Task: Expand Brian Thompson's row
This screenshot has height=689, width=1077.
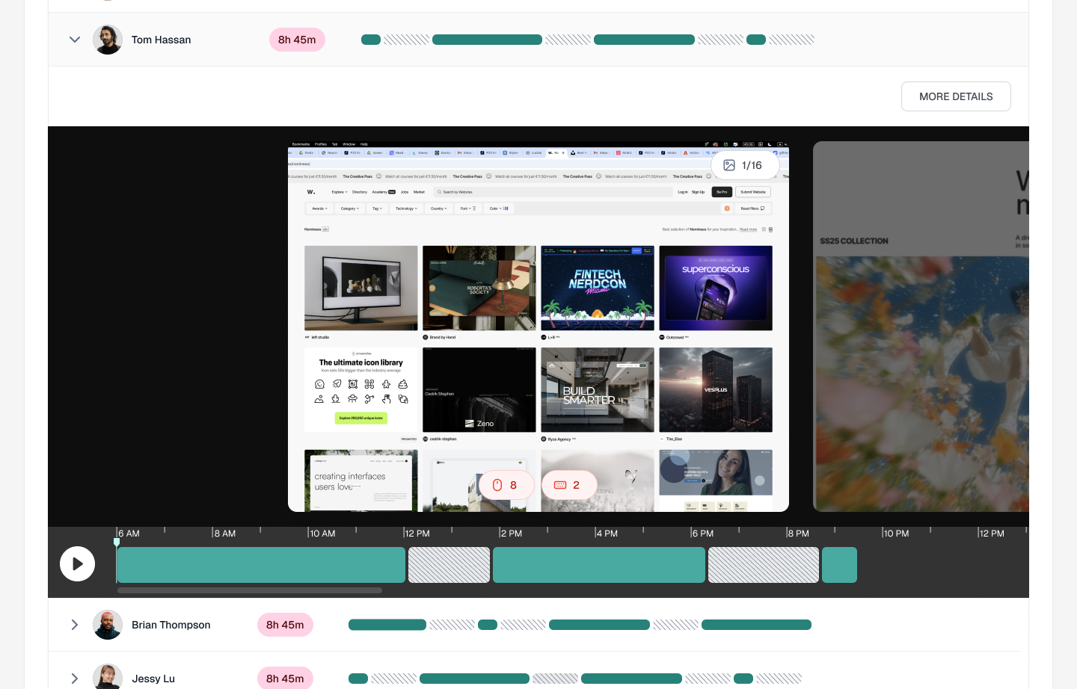Action: (75, 625)
